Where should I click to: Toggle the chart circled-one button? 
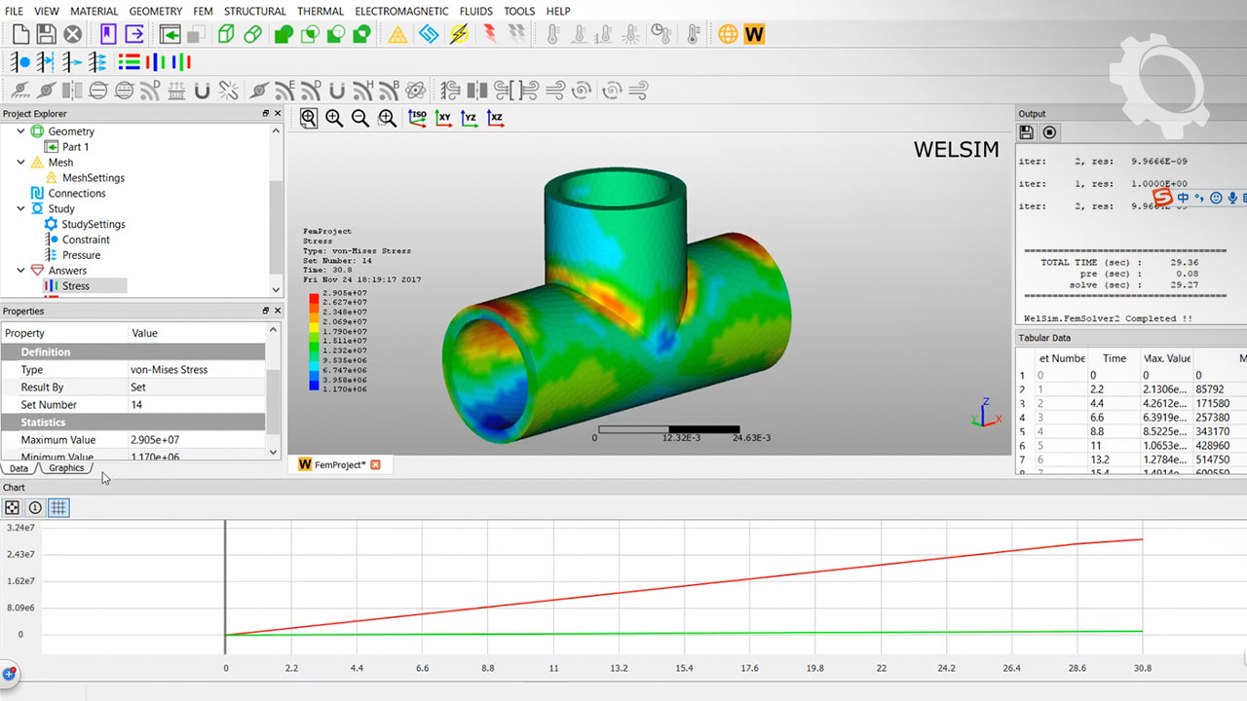(35, 507)
